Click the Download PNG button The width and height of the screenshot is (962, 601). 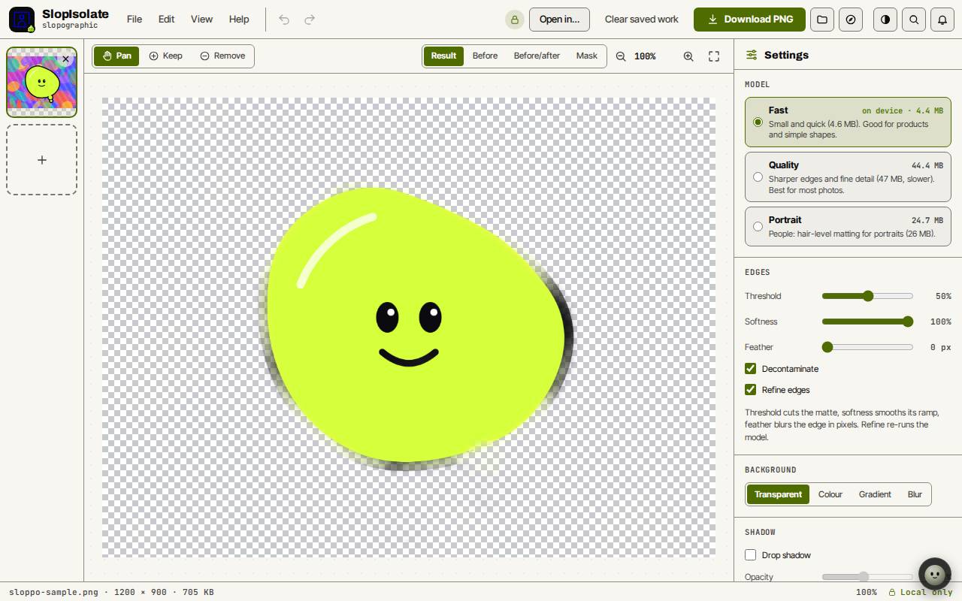pyautogui.click(x=749, y=20)
